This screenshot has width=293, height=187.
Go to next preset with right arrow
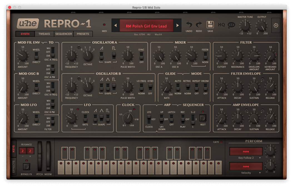(x=178, y=26)
